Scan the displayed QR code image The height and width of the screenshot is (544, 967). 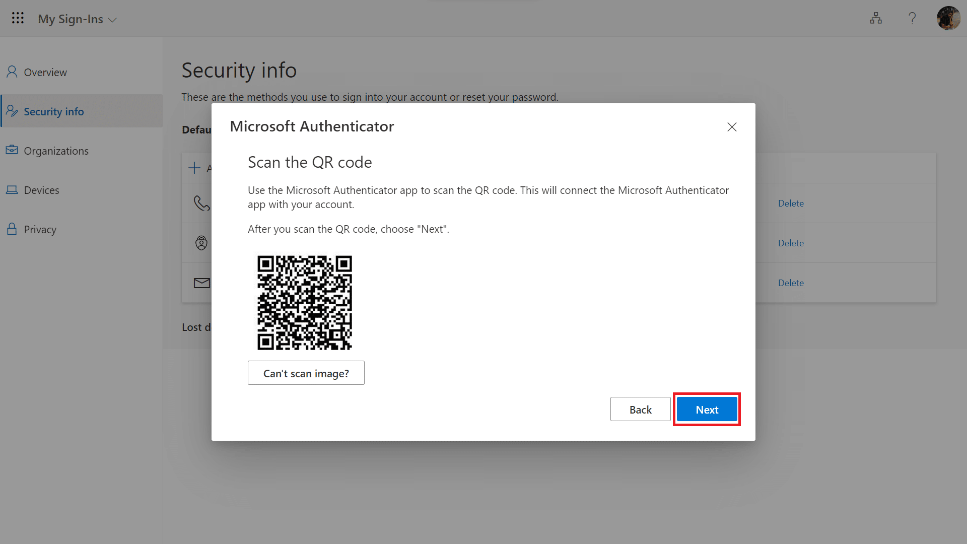pos(305,302)
